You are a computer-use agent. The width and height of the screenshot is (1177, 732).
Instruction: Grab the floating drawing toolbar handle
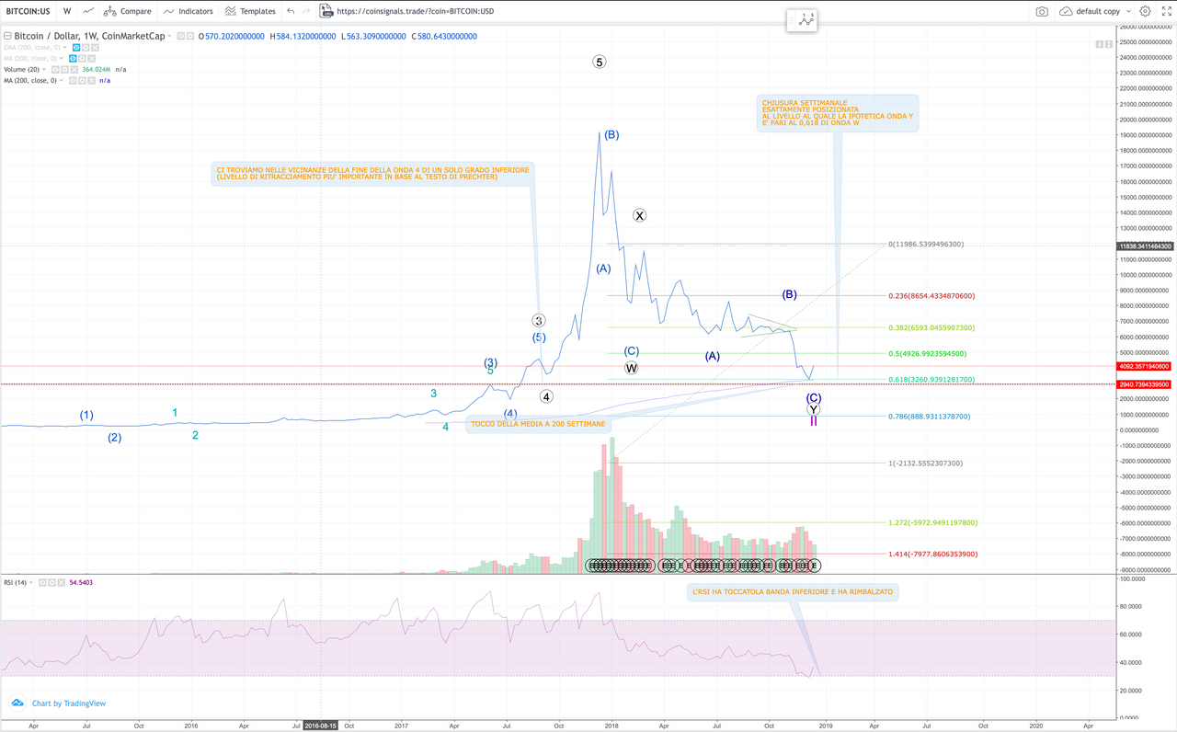[791, 20]
